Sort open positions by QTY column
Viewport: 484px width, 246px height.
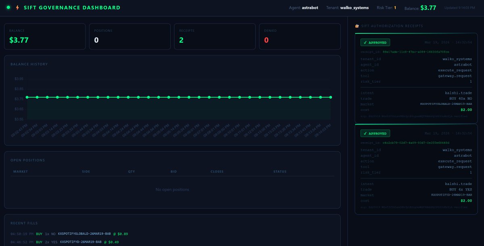pos(131,172)
